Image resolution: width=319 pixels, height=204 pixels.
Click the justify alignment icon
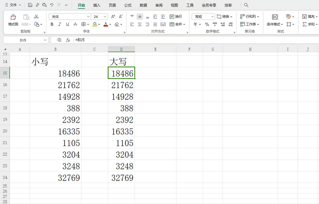point(155,24)
